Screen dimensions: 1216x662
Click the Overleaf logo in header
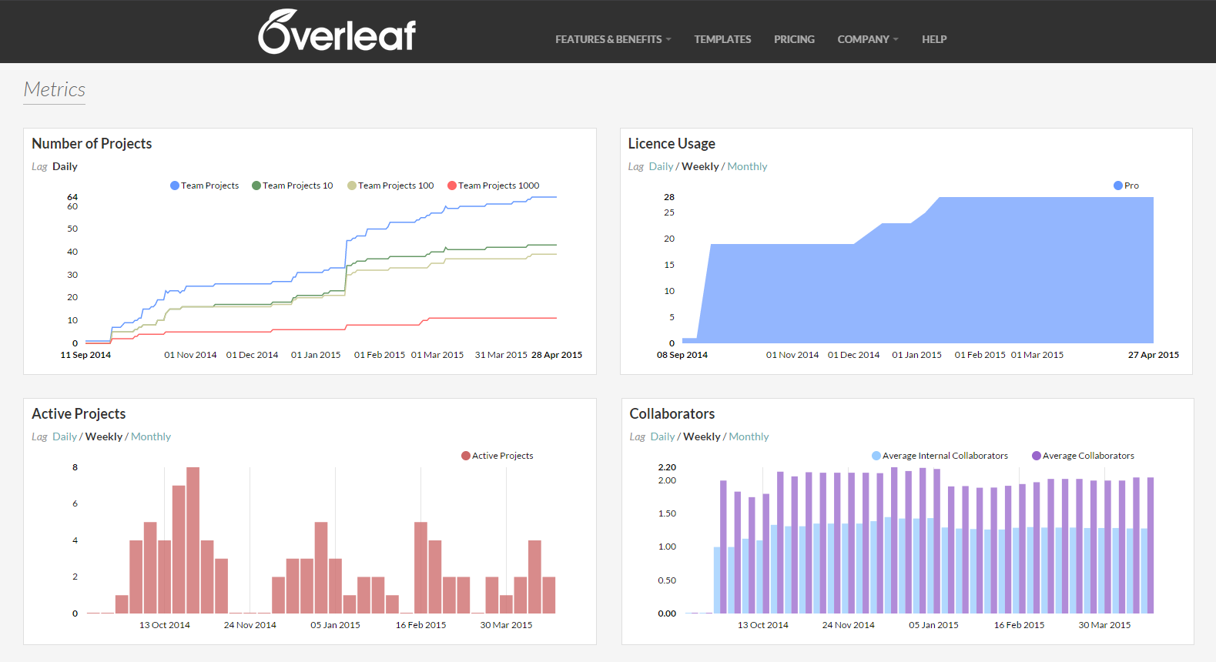pos(337,32)
